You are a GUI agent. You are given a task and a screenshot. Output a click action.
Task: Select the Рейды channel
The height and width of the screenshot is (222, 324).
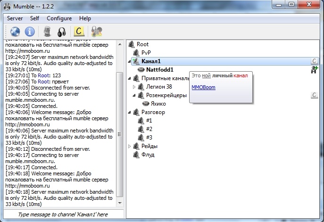(x=150, y=146)
